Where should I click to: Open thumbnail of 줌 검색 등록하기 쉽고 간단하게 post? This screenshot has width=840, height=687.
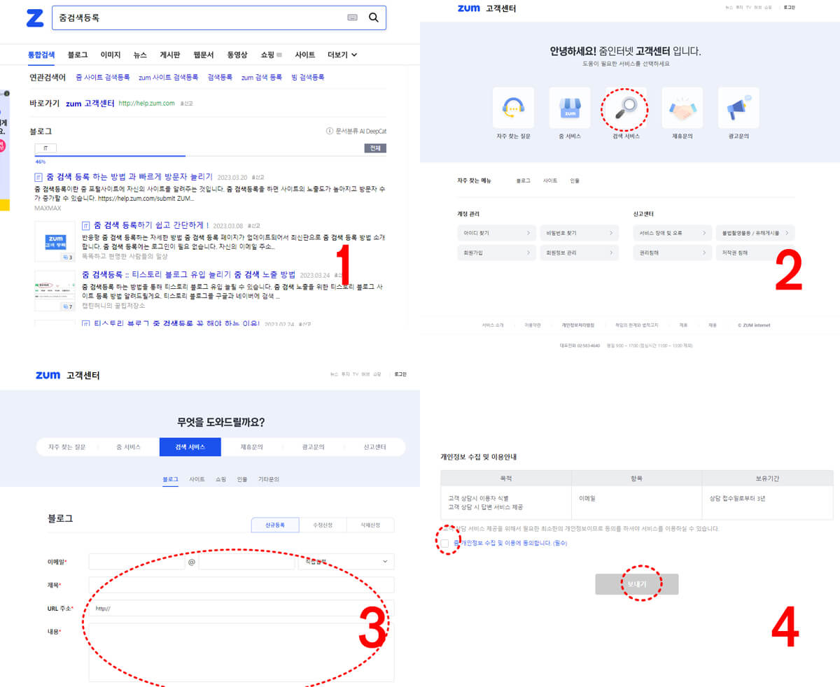(x=55, y=242)
